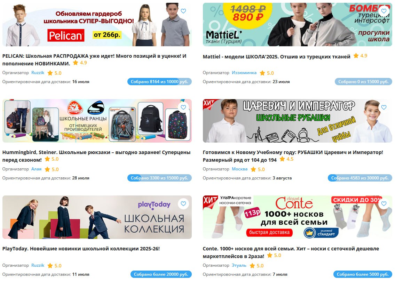Mark Conte socks purchase as favorite
395x281 pixels.
click(x=384, y=204)
